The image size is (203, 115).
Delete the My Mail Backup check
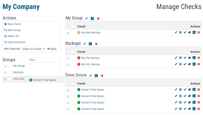[199, 32]
